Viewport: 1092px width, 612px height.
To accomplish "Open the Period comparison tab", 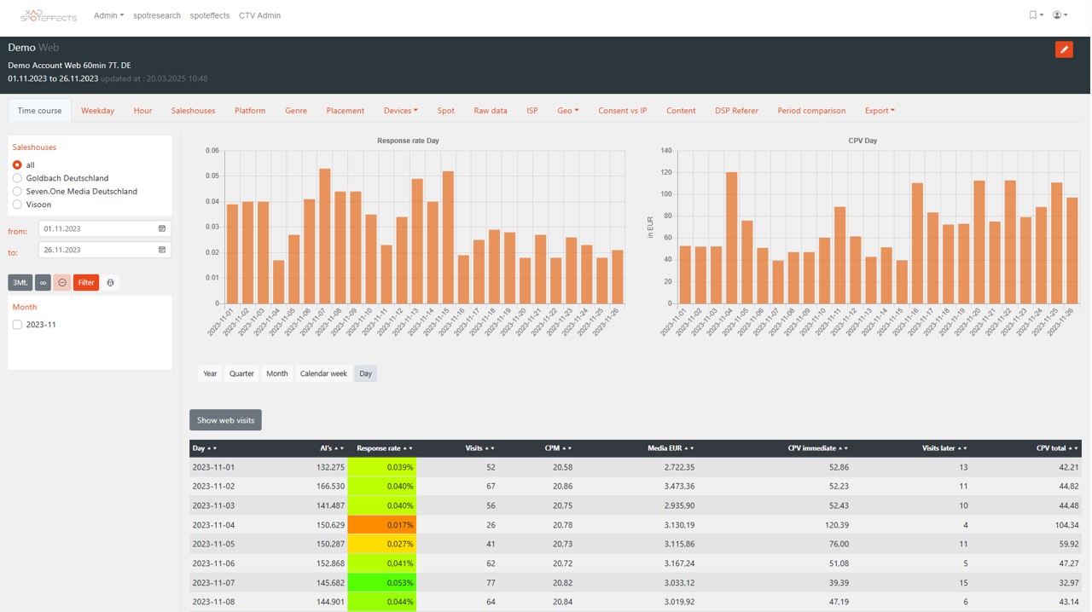I will 811,111.
